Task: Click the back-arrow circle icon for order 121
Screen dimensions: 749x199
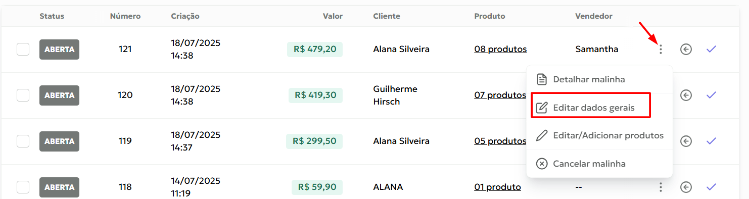Action: 686,49
